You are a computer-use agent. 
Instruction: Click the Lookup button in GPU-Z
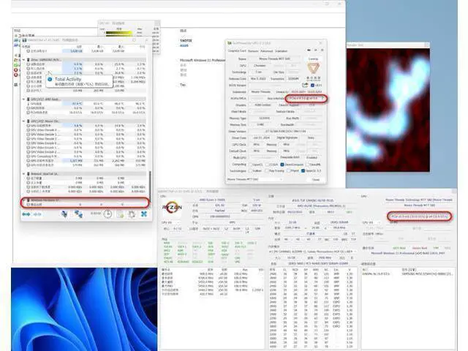click(314, 58)
